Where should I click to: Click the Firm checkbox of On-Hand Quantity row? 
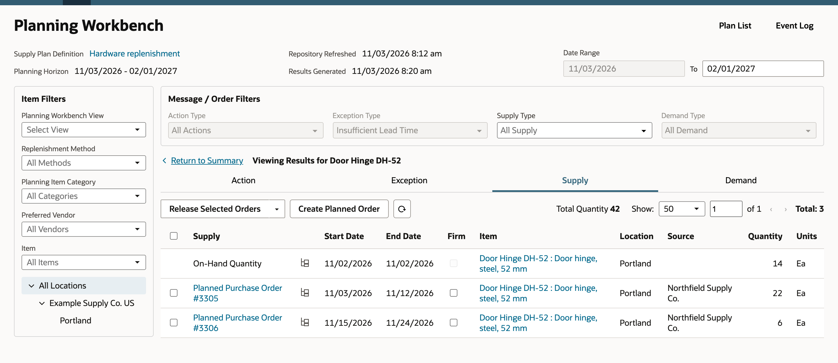(x=454, y=263)
